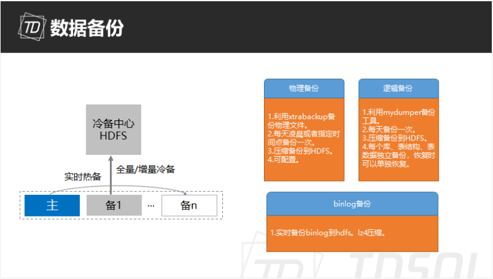Click text 1.利用mydumper备份工具
The width and height of the screenshot is (493, 279).
coord(398,116)
